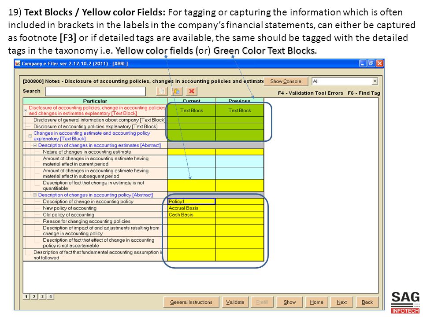Click Current cell for Nature of changes in accounting estimate
This screenshot has width=423, height=317.
point(192,152)
